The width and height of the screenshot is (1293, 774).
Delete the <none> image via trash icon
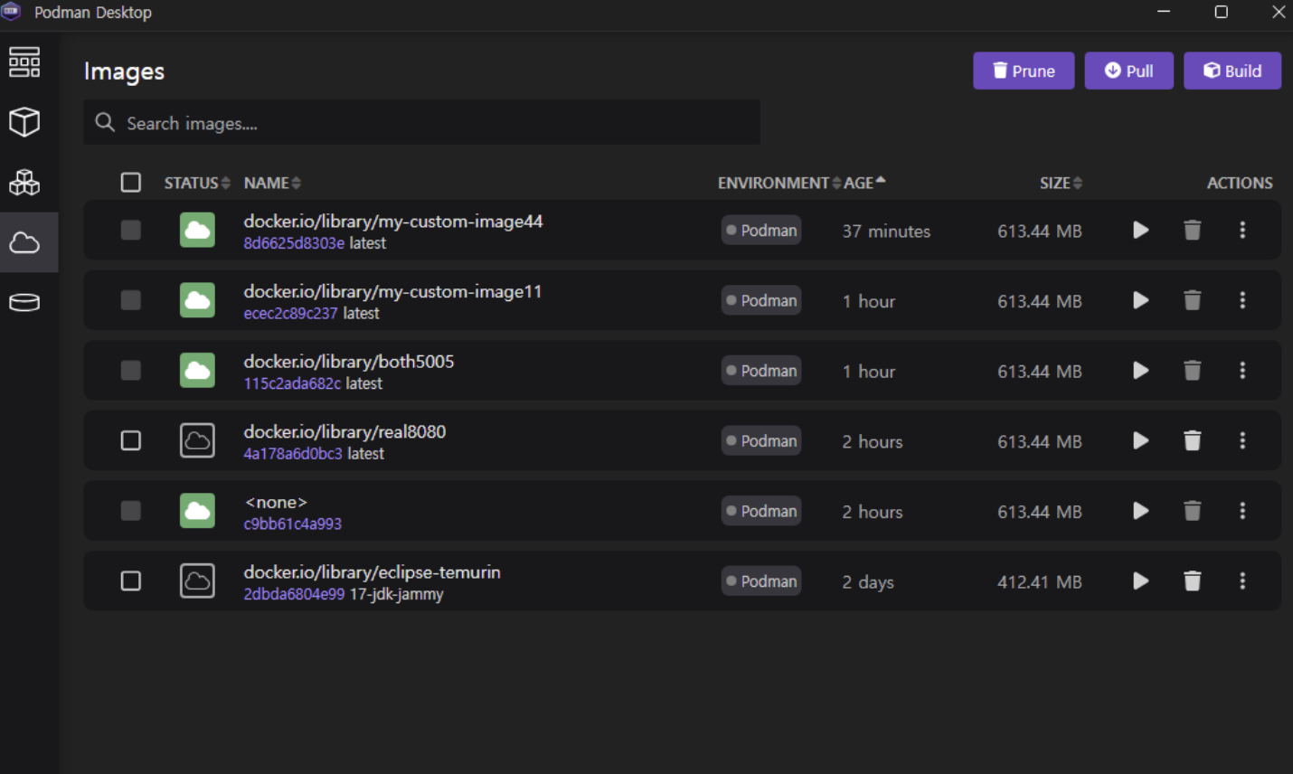click(1193, 511)
